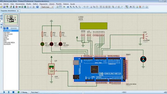Open the Herramientas menu
Viewport: 167px width, 94px height.
pos(20,4)
